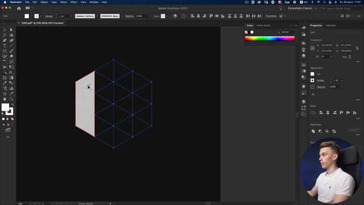Image resolution: width=364 pixels, height=205 pixels.
Task: Select the Hand tool
Action: (5, 99)
